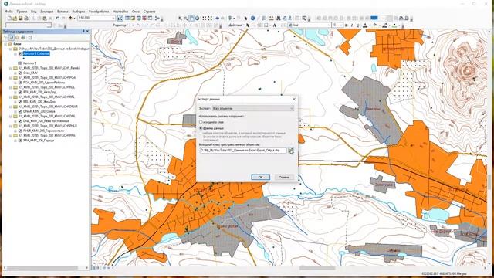Open the File menu

[8, 12]
